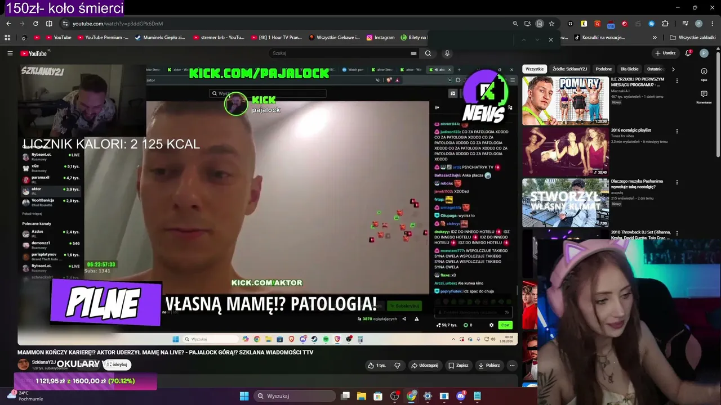This screenshot has height=405, width=721.
Task: Go to YouTube home via the logo
Action: click(x=35, y=53)
